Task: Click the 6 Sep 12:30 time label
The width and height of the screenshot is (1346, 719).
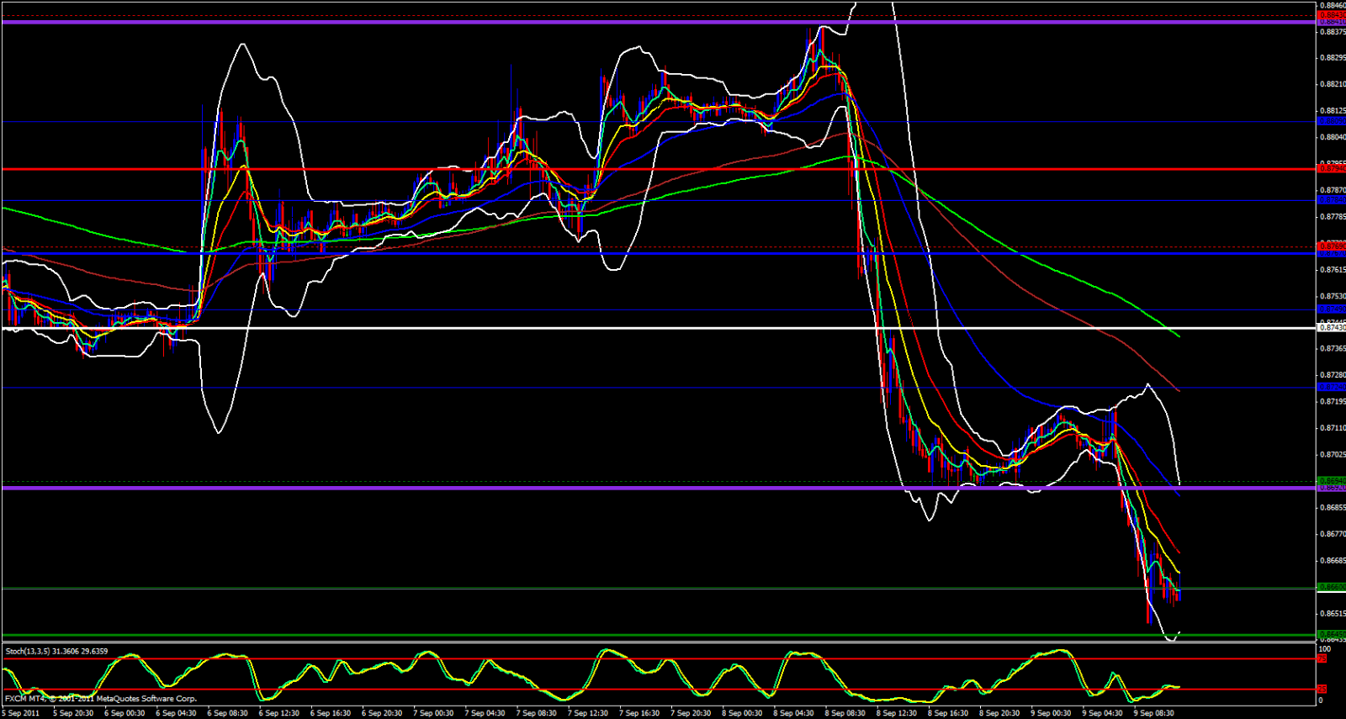Action: [x=279, y=713]
